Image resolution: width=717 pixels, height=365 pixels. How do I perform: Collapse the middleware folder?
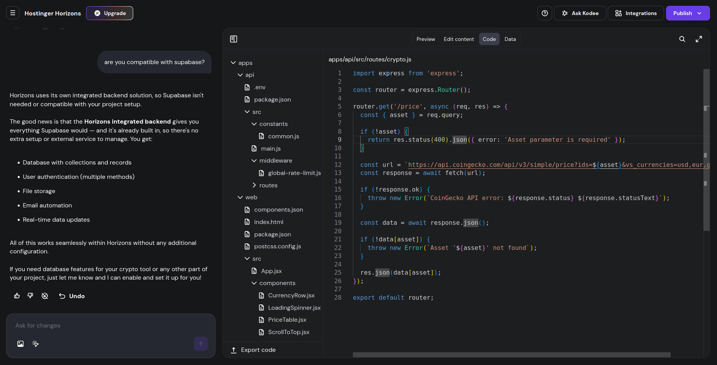(x=272, y=161)
